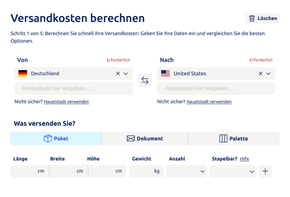
Task: Click the trash icon on the Löschen button
Action: point(252,18)
